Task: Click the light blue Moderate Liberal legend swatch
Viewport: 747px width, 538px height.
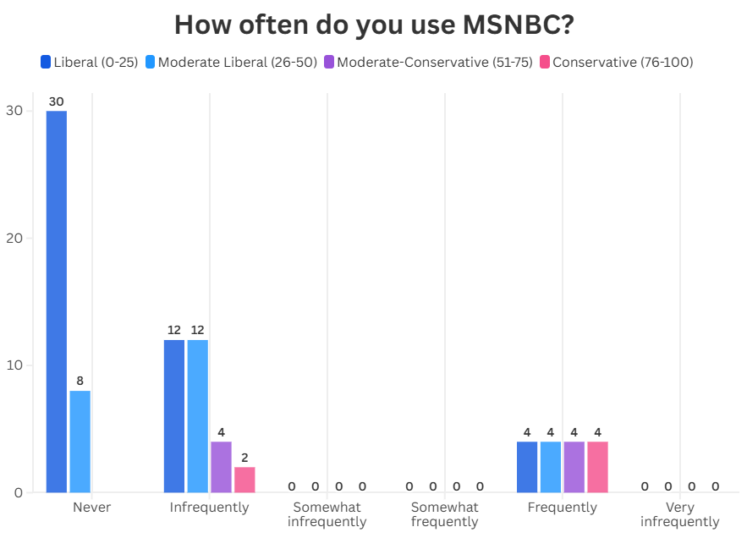Action: point(150,62)
